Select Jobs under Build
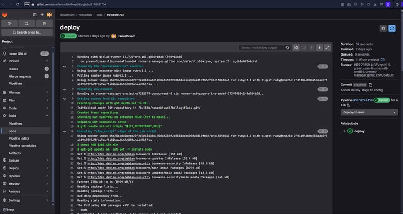Screen dimensions: 403x214 click(x=25, y=131)
